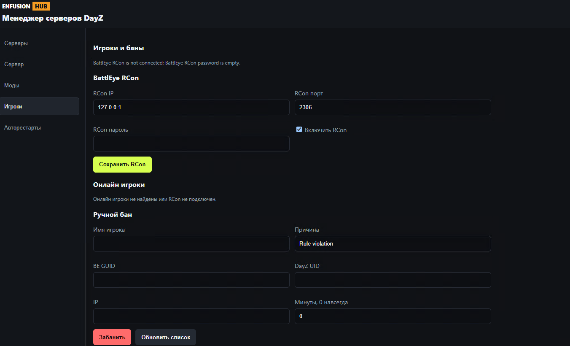The image size is (570, 346).
Task: Click the Онлайн игроки не найдены message
Action: 155,199
